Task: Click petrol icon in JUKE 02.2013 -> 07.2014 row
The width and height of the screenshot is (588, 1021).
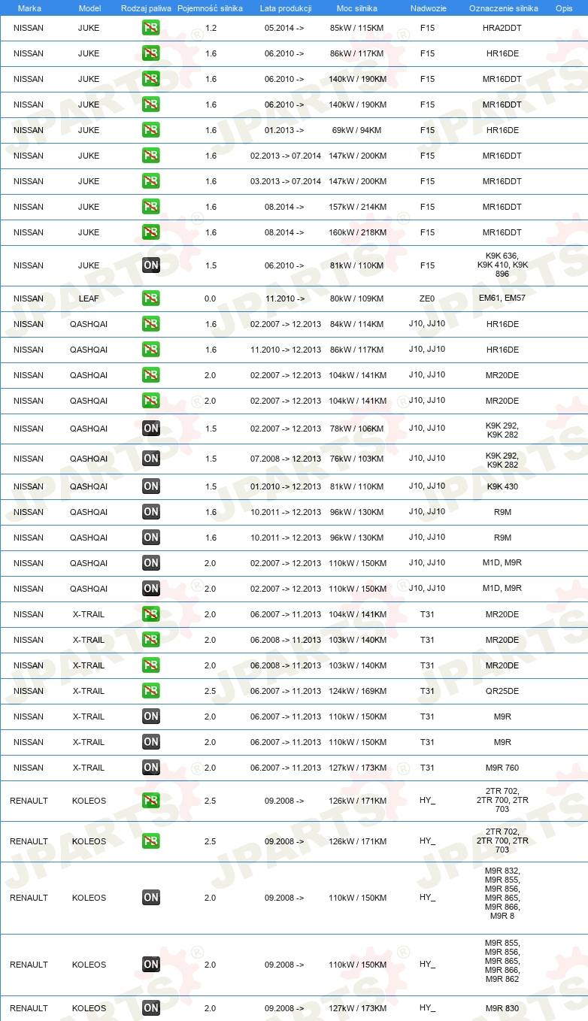Action: 151,156
